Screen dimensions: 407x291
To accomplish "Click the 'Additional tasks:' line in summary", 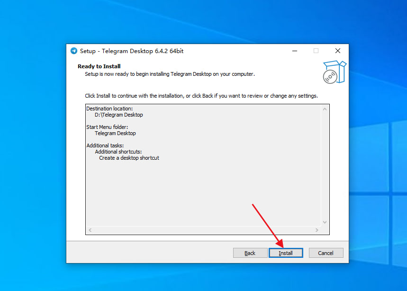I will click(x=105, y=145).
